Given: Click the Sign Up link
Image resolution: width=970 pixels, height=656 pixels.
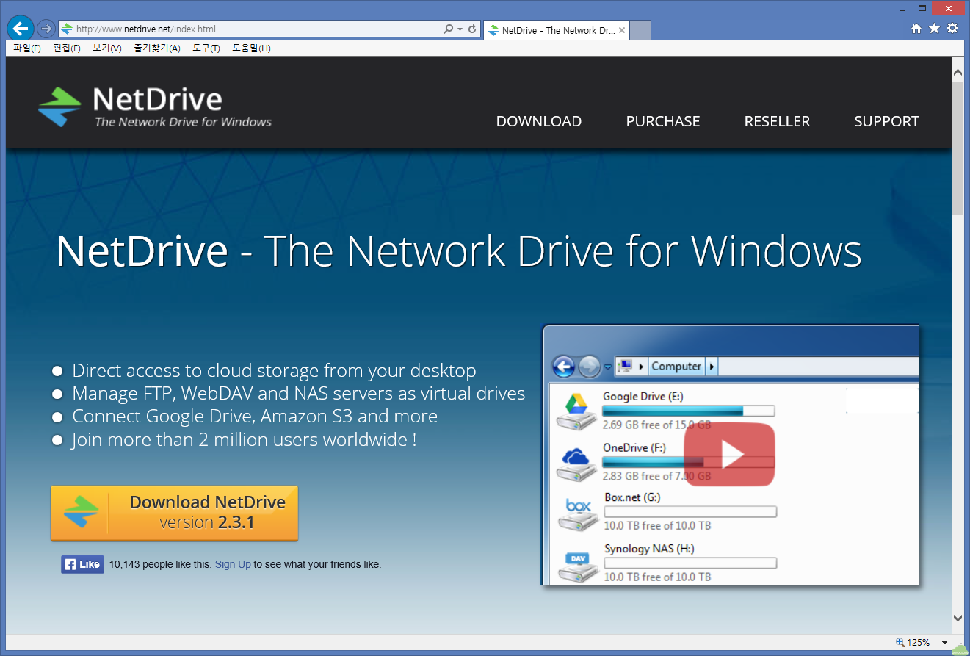Looking at the screenshot, I should pos(233,564).
